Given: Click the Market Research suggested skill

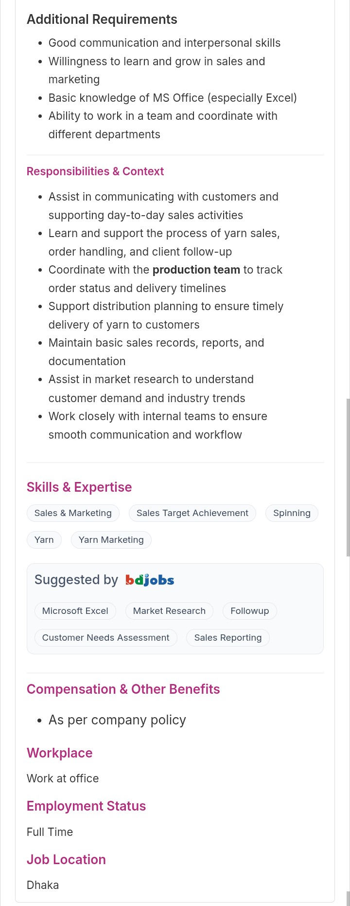Looking at the screenshot, I should coord(169,611).
